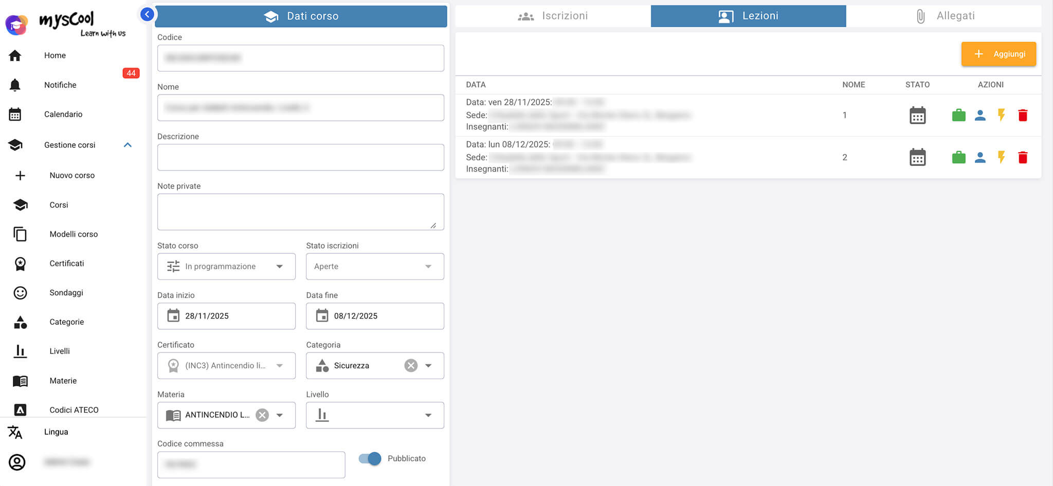Click the red trash icon for lesson 1
The width and height of the screenshot is (1053, 486).
(1023, 115)
